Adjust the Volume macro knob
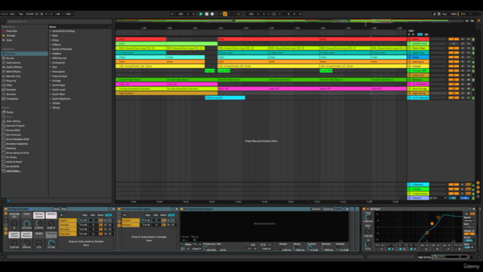 (x=51, y=243)
